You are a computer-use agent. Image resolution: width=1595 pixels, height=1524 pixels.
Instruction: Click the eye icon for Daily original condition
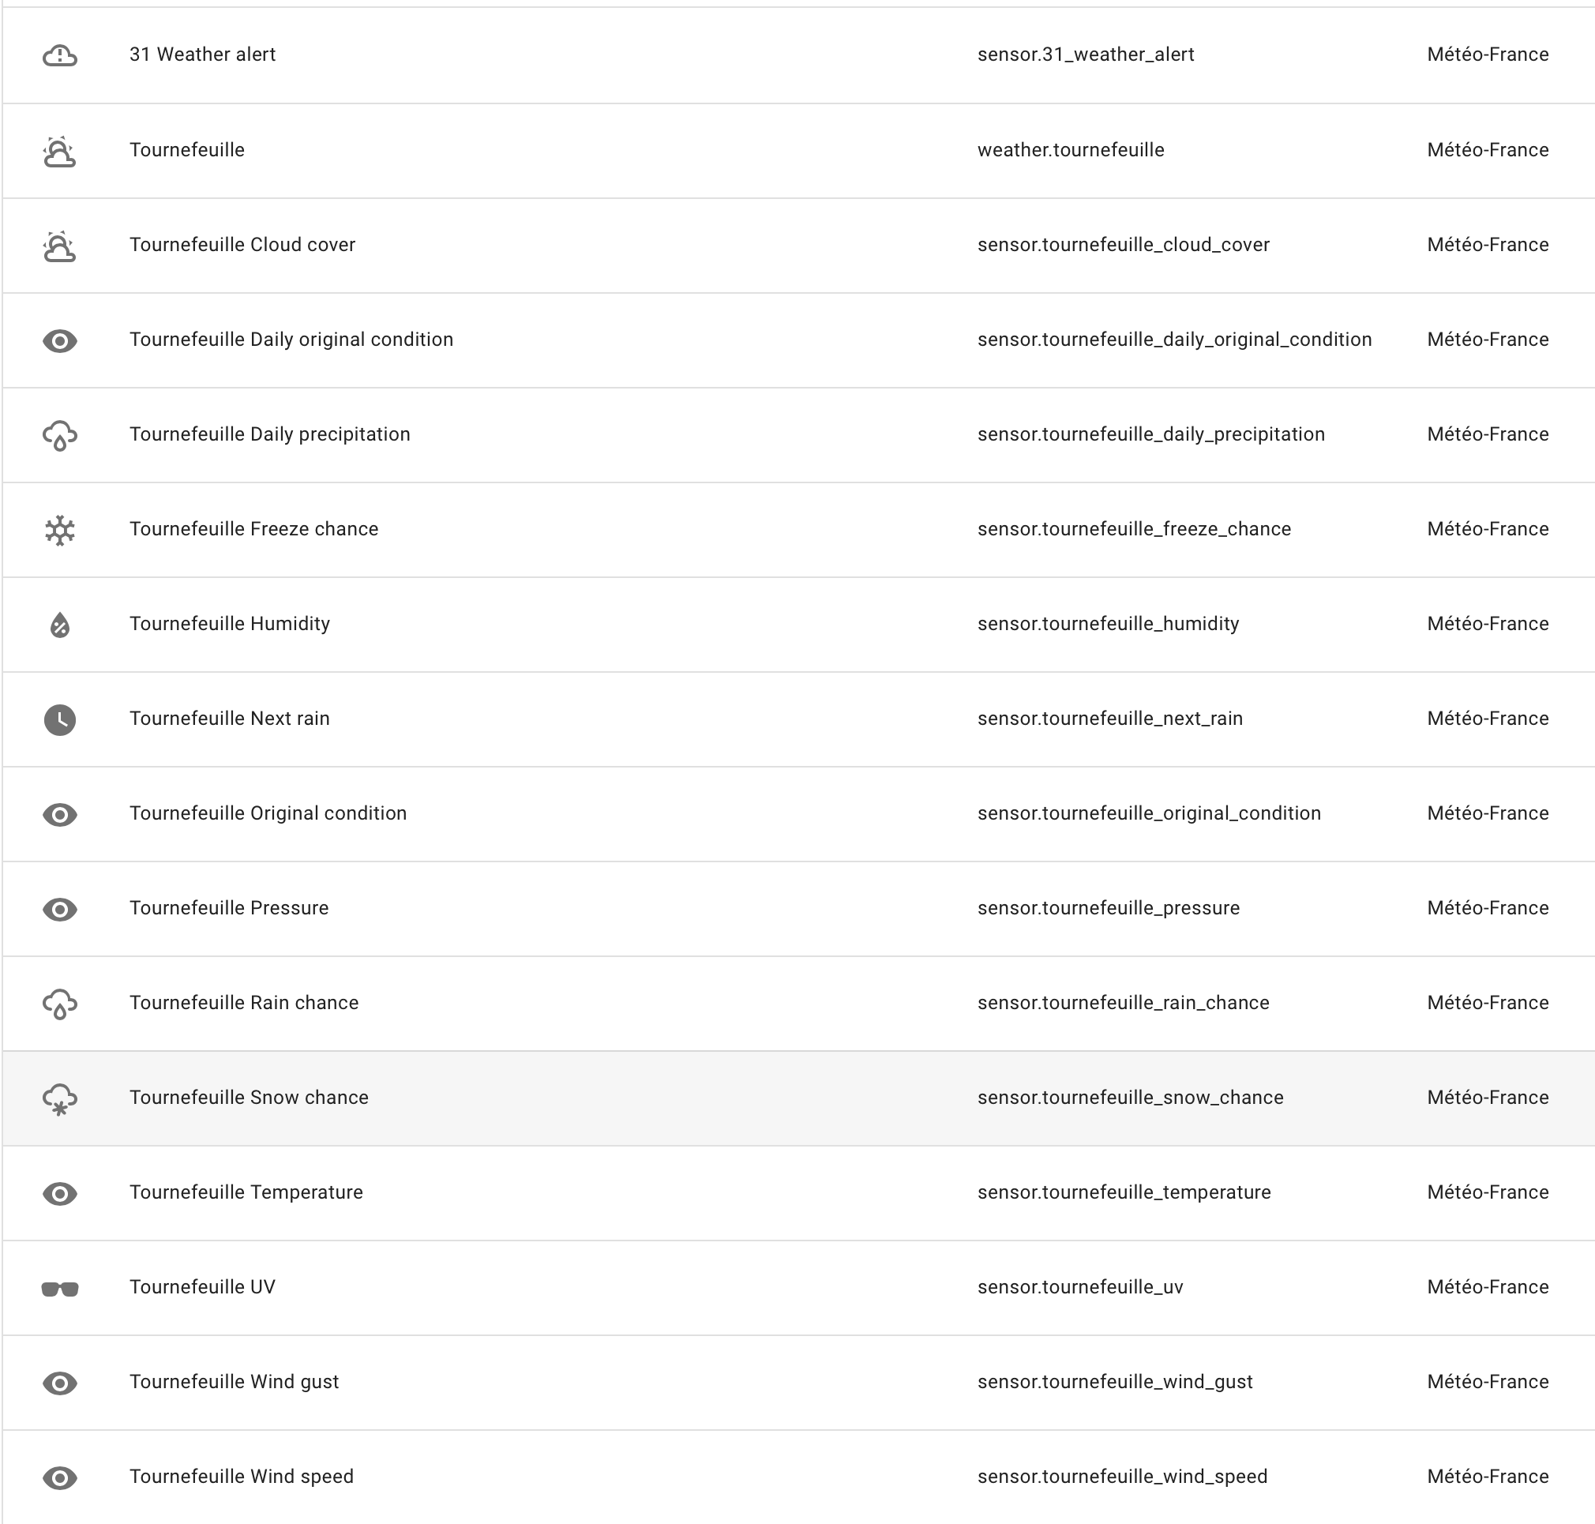(59, 340)
